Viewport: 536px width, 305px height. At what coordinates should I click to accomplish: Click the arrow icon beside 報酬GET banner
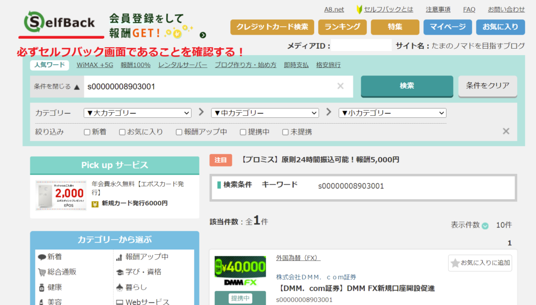pyautogui.click(x=203, y=35)
